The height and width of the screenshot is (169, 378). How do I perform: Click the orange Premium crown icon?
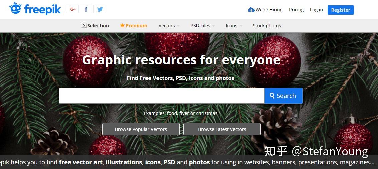click(x=122, y=25)
